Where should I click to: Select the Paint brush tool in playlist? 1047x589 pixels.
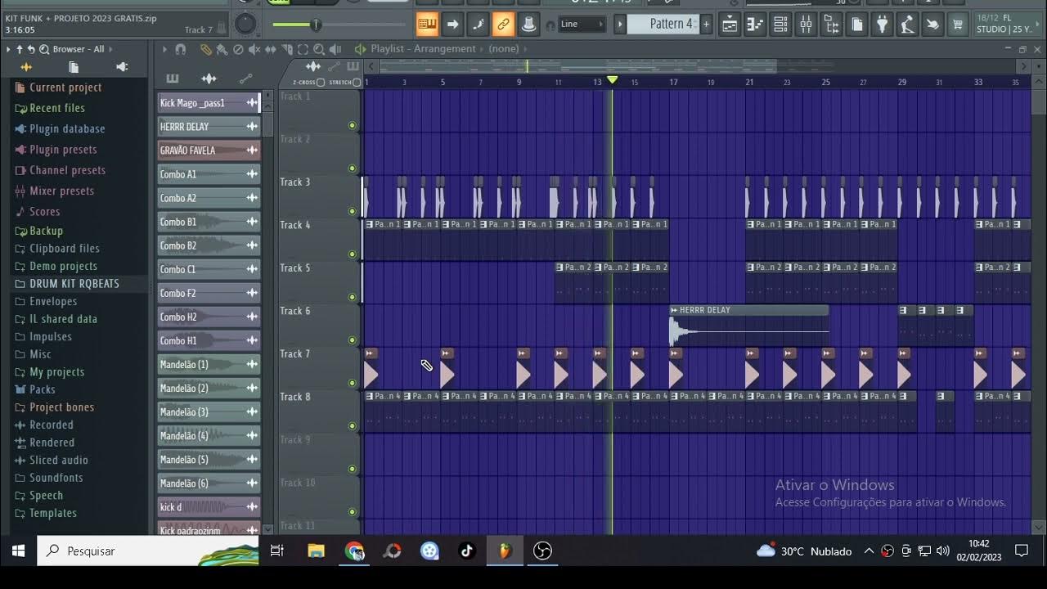pyautogui.click(x=222, y=50)
